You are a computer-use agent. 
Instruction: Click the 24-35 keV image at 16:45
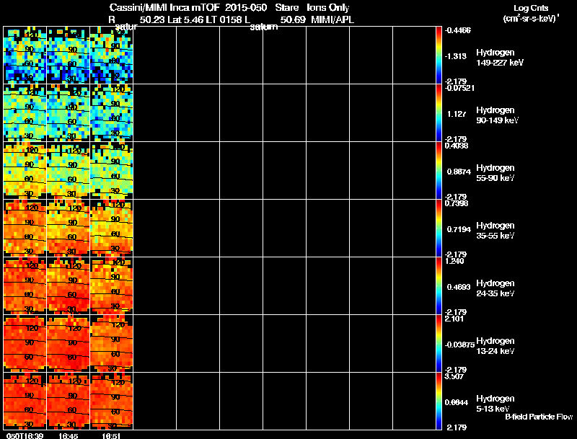pos(68,285)
